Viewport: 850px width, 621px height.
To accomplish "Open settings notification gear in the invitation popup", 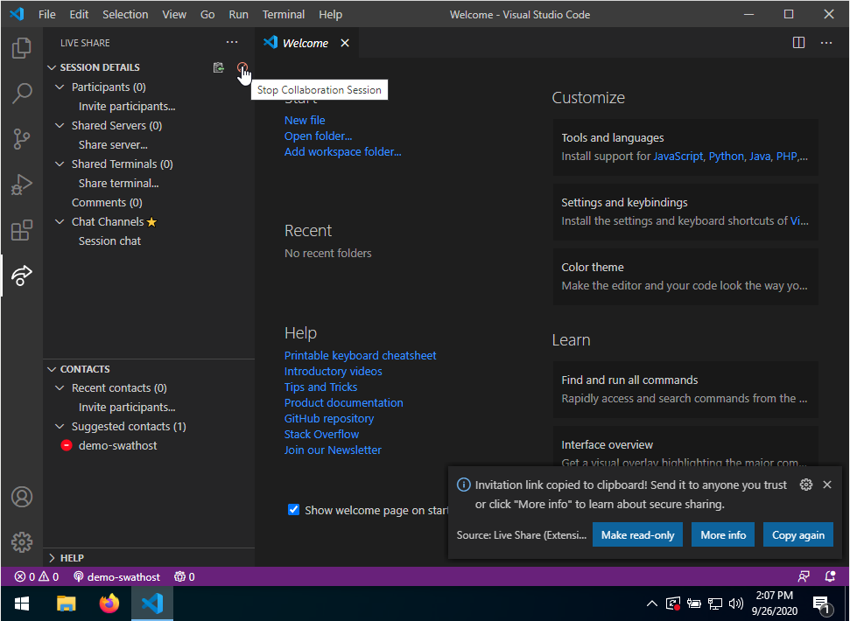I will pos(806,484).
